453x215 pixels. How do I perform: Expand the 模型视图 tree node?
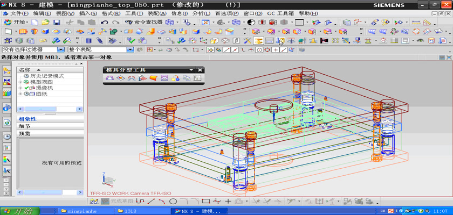pos(20,82)
